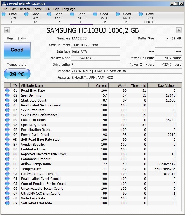Viewport: 185px width, 215px height.
Task: Select the Write Error Rate row
Action: click(x=91, y=198)
